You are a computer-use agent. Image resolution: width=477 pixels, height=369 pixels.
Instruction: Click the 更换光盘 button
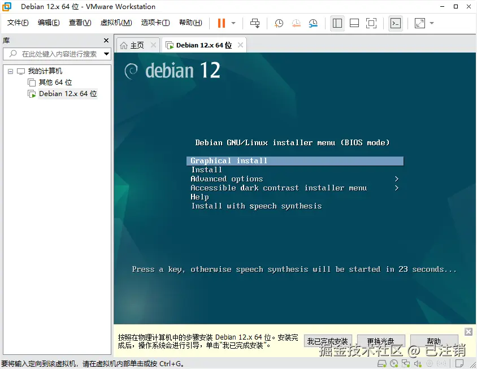(381, 341)
